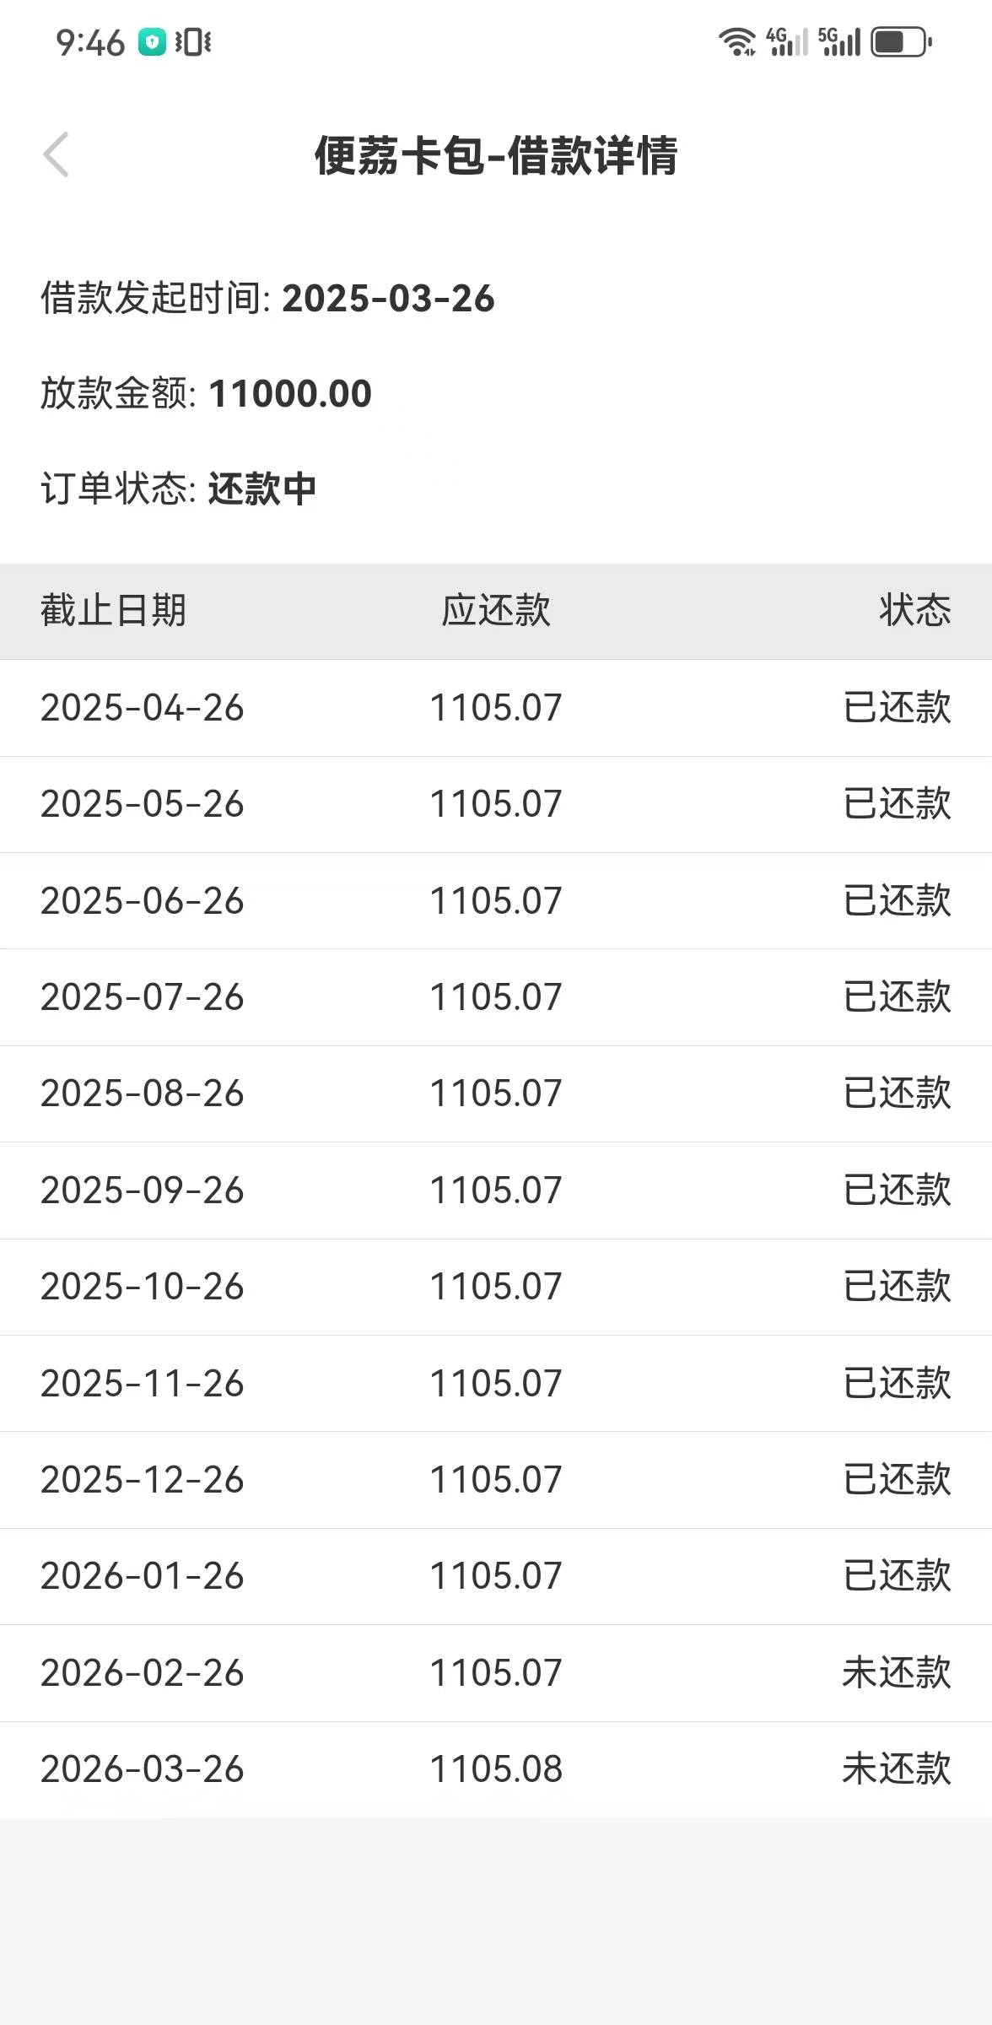Image resolution: width=992 pixels, height=2025 pixels.
Task: Tap the 5G signal strength icon
Action: 839,41
